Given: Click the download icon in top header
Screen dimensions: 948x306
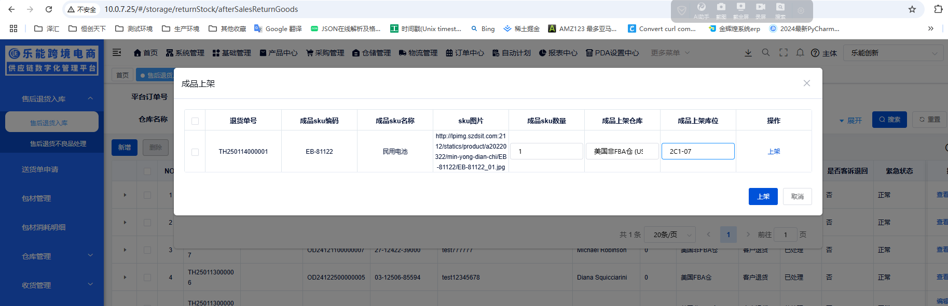Looking at the screenshot, I should point(748,53).
